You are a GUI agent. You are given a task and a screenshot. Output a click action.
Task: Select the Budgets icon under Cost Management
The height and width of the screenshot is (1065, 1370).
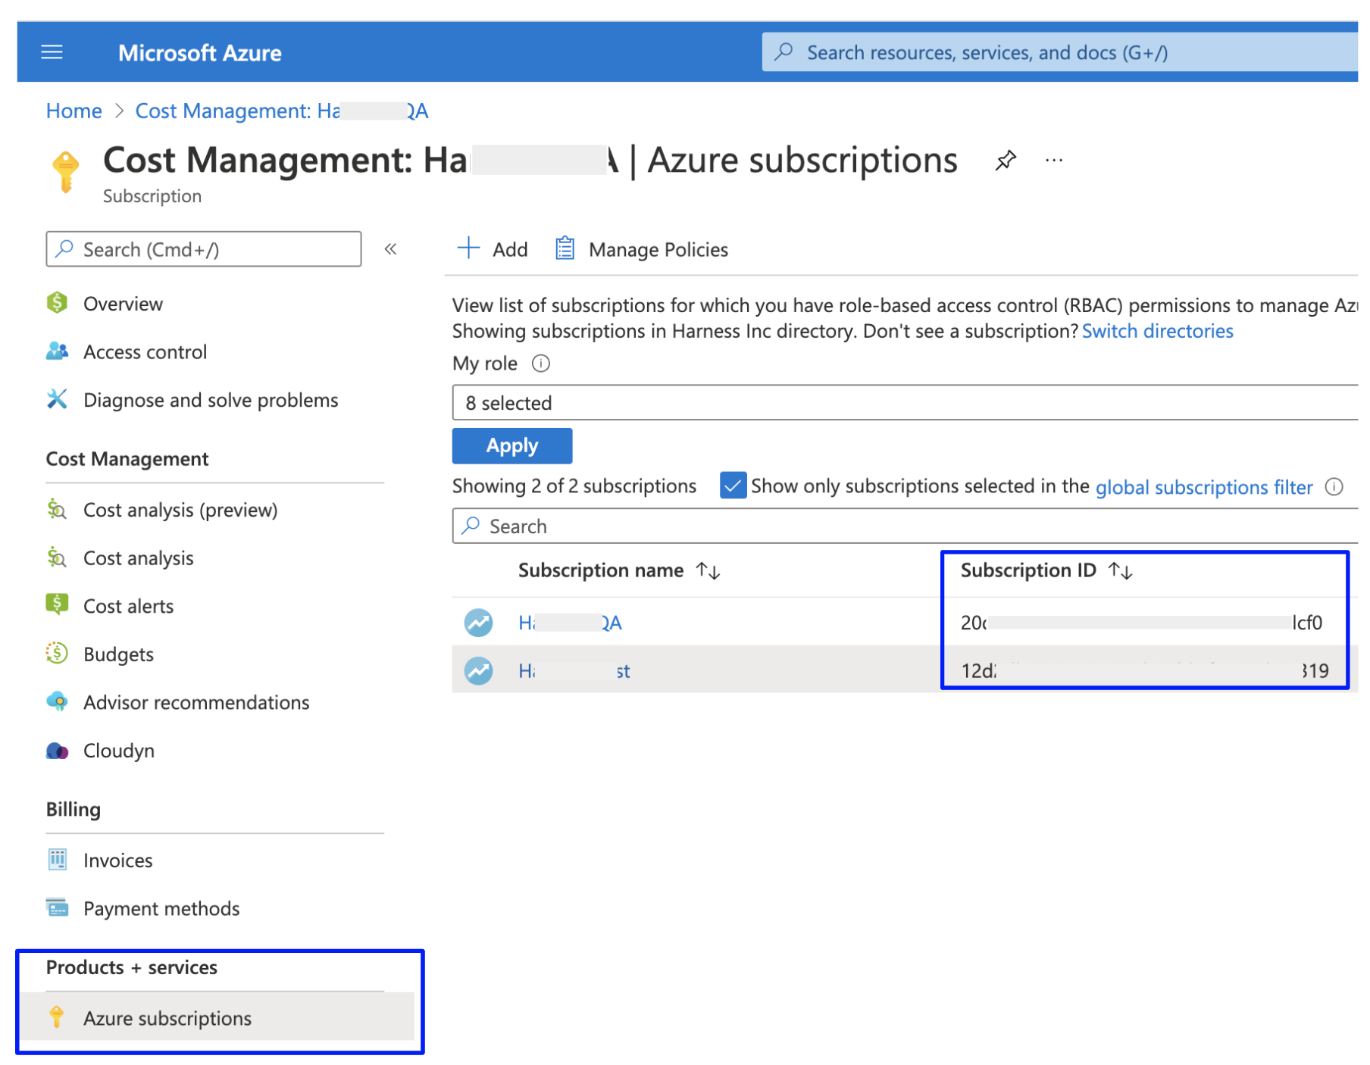coord(55,653)
